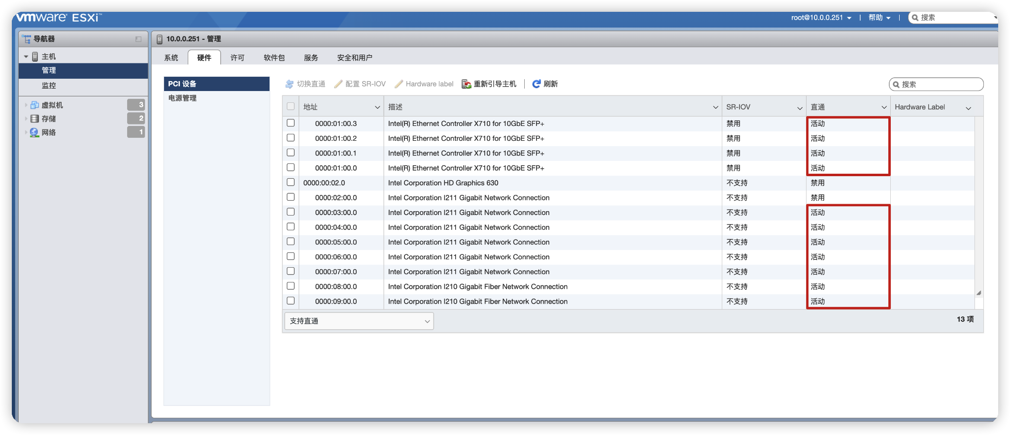Check the HD Graphics 630 row

tap(291, 182)
